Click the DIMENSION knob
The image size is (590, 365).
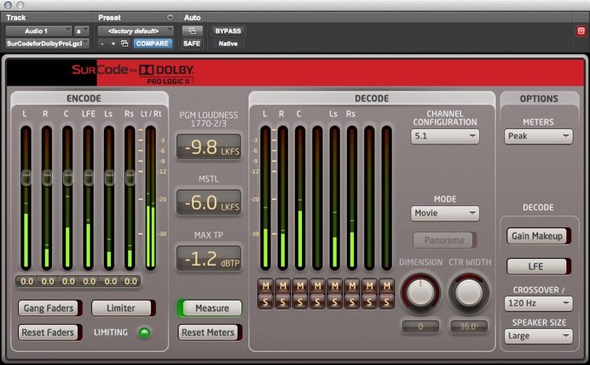421,293
